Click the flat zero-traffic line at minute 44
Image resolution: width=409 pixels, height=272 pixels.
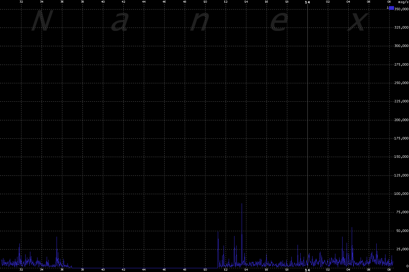[x=144, y=268]
